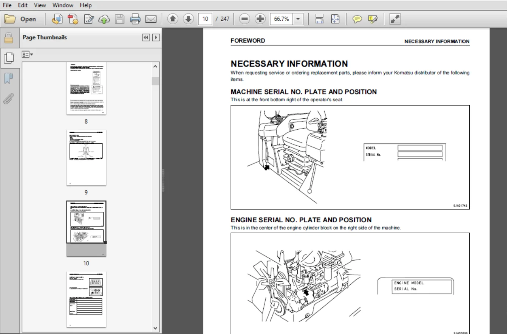Click the lock security settings icon
Screen dimensions: 509x335
(8, 38)
